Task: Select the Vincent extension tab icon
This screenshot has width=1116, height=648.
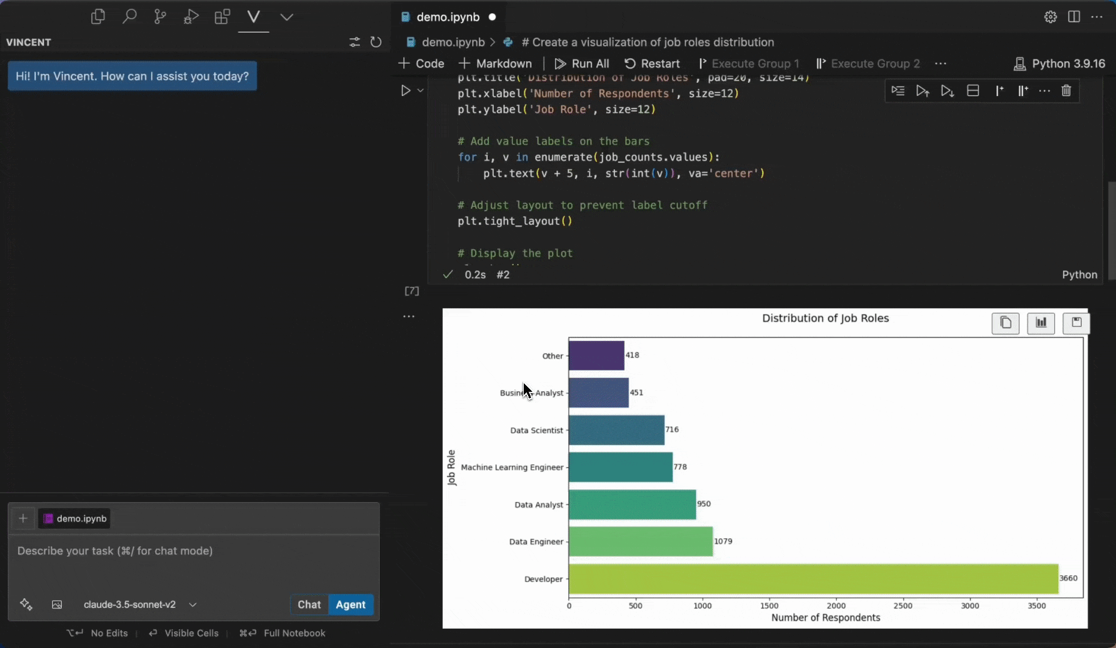Action: pos(254,17)
